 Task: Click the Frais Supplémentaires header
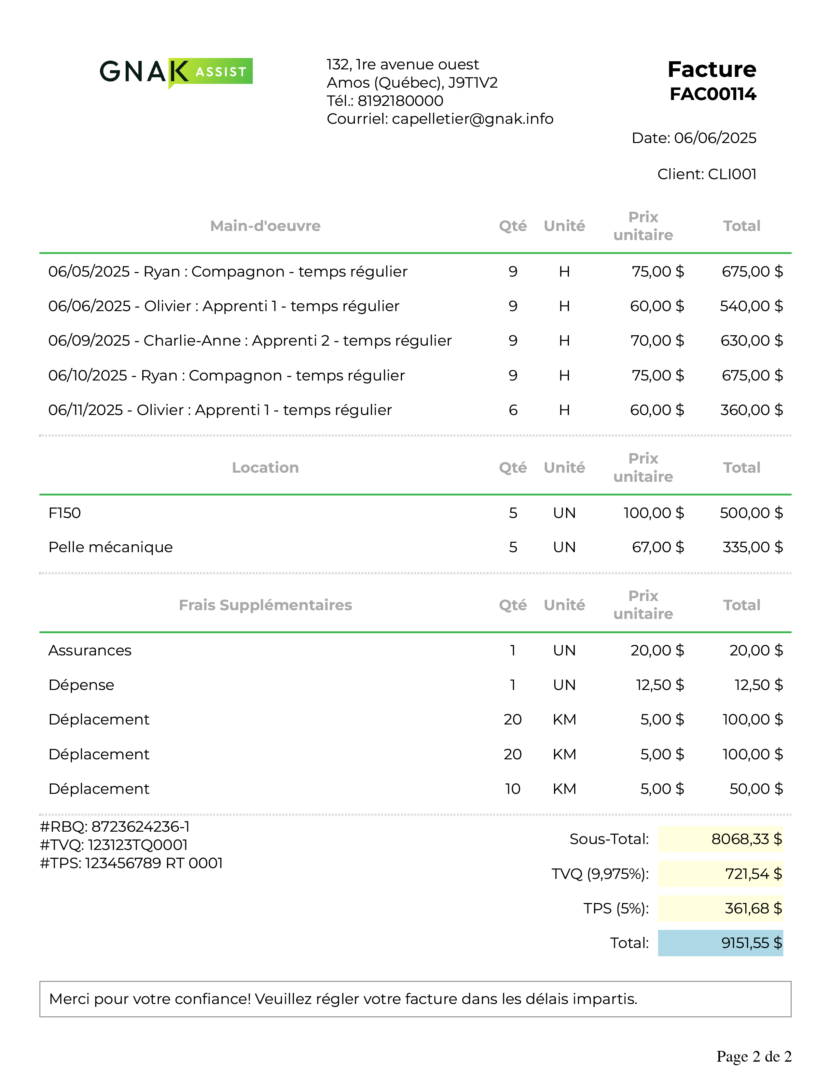[x=265, y=604]
